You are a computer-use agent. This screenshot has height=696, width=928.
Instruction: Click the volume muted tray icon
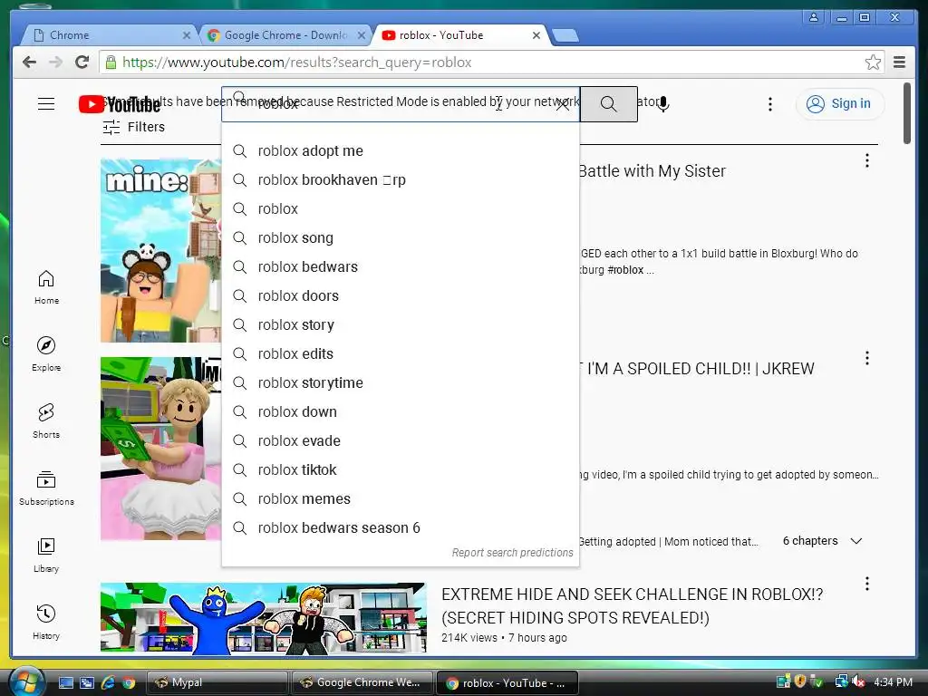point(859,681)
